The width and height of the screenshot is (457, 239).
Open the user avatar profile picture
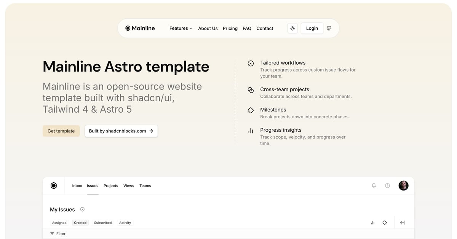[404, 186]
